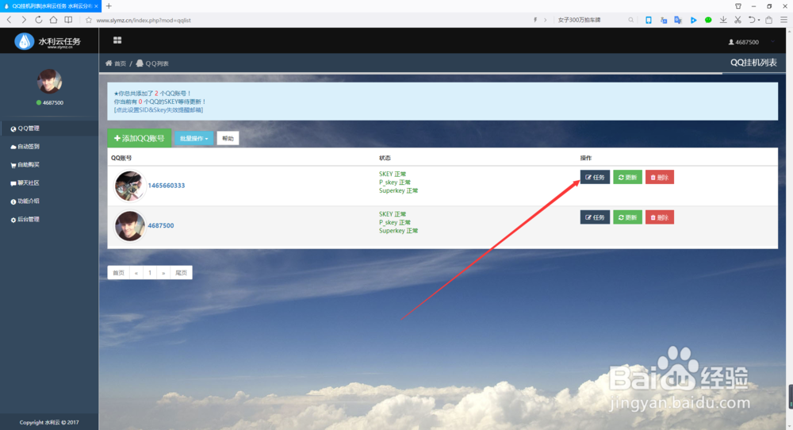Click the first blue translate extension icon

(x=664, y=21)
